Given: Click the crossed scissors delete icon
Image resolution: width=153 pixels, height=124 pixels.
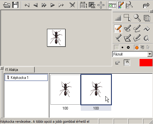Looking at the screenshot, I should click(72, 5).
